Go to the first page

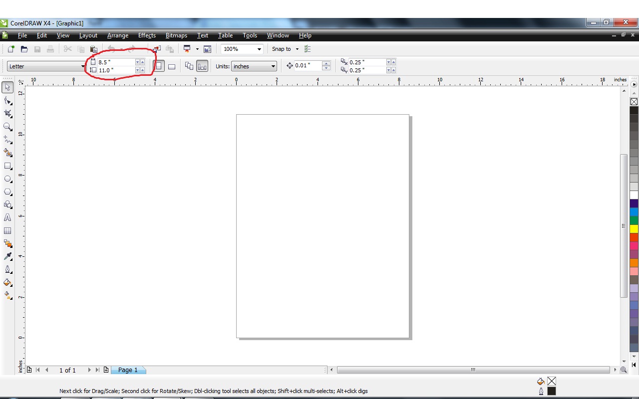click(x=38, y=370)
